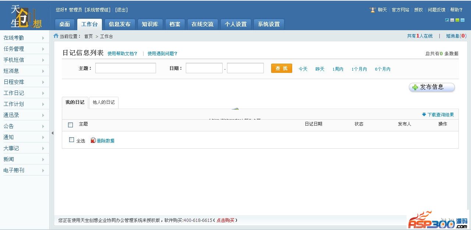
Task: Click the red delete icon beside 删除数据
Action: coord(93,140)
